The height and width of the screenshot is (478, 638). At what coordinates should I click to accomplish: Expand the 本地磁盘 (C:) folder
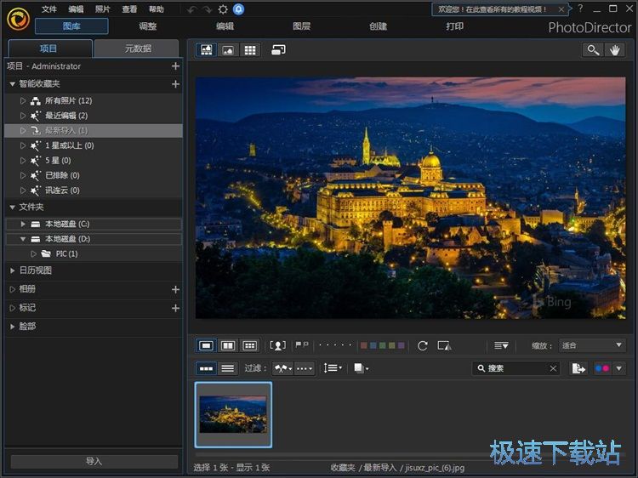pos(23,224)
